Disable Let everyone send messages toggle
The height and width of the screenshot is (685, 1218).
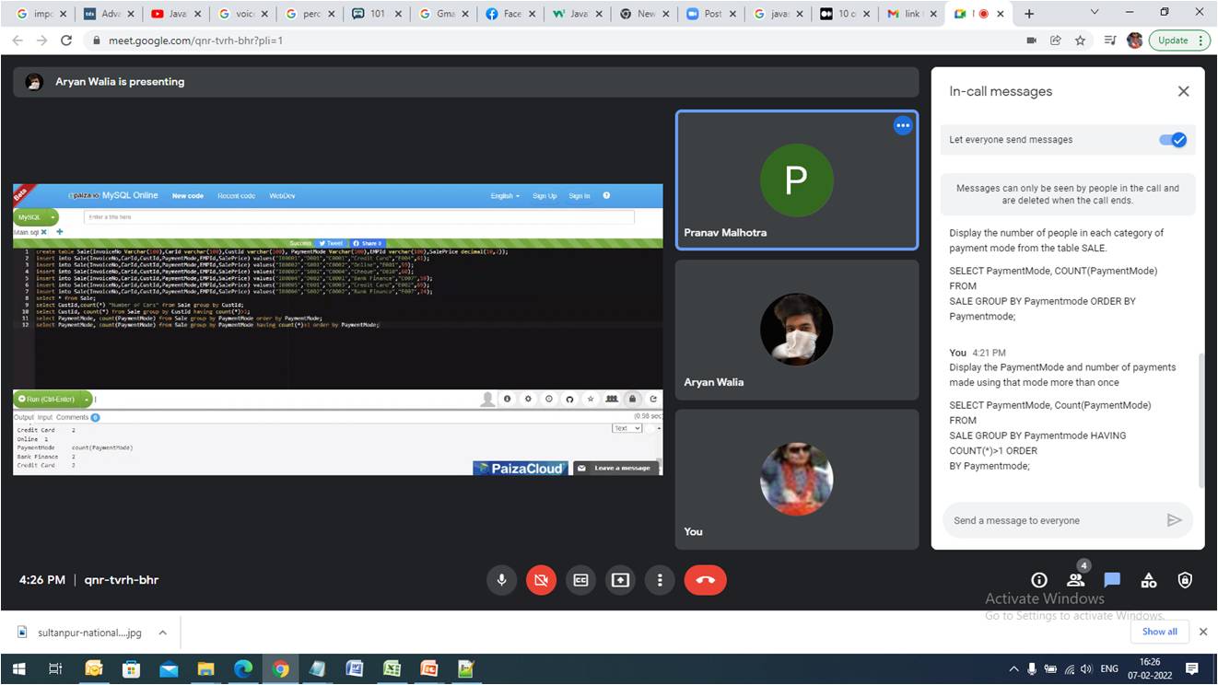1173,140
